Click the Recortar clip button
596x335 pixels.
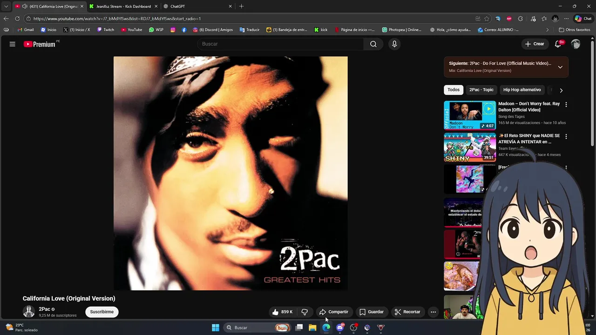pos(407,312)
